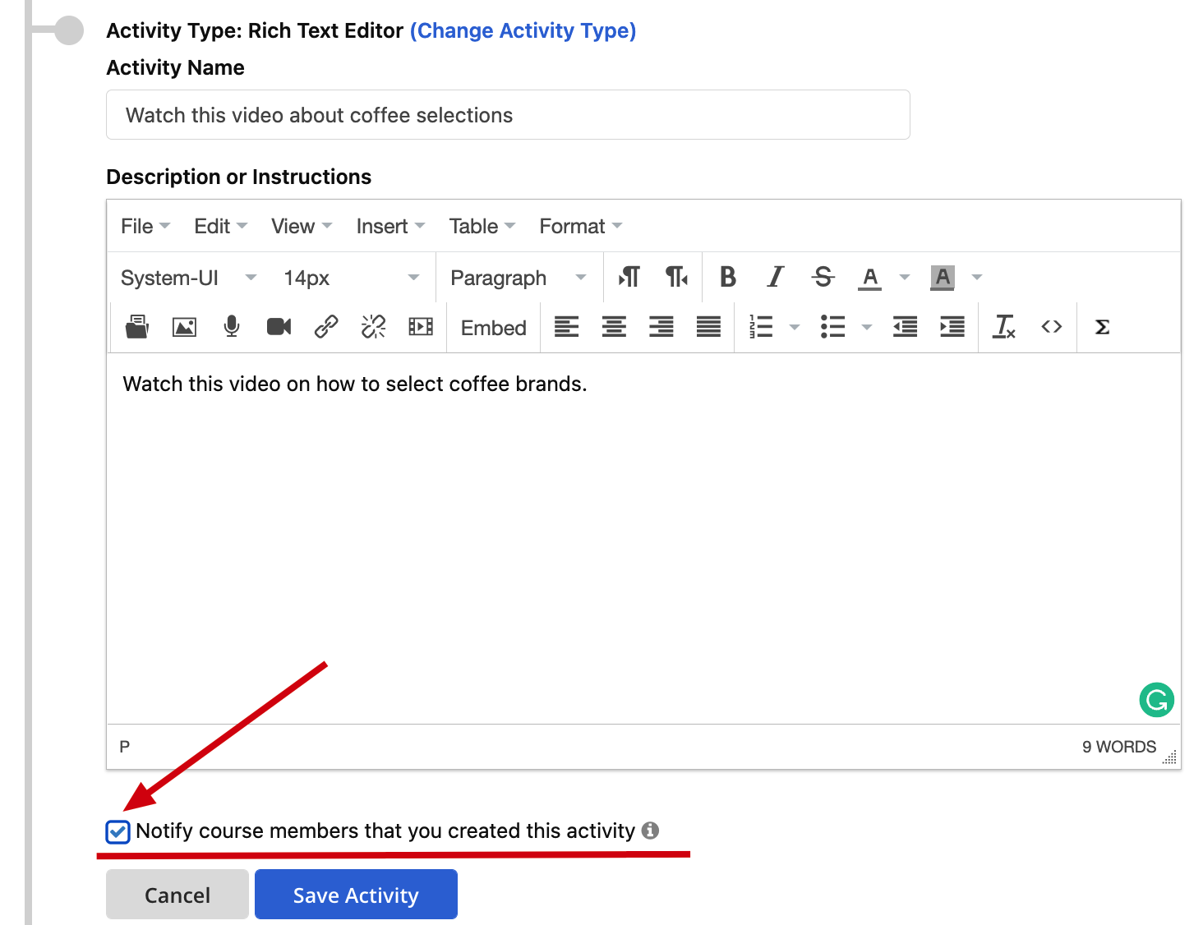This screenshot has height=925, width=1203.
Task: Open the insert file icon
Action: [x=137, y=327]
